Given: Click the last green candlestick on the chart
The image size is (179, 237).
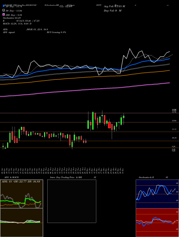Looking at the screenshot, I should (x=124, y=117).
